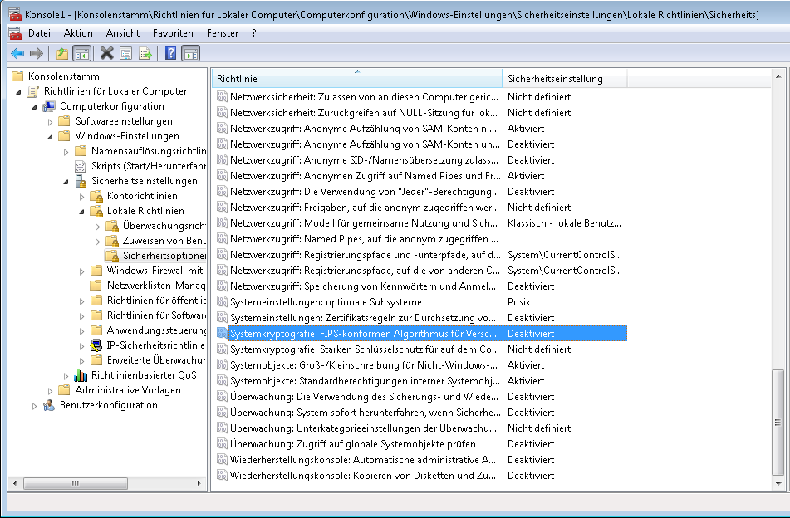The height and width of the screenshot is (518, 790).
Task: Click the Back arrow in the toolbar
Action: pos(17,53)
